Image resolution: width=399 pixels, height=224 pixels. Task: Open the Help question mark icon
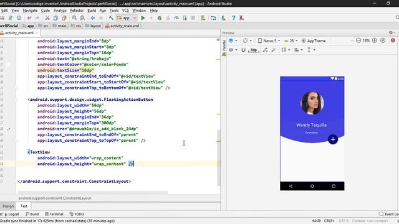coord(234,18)
